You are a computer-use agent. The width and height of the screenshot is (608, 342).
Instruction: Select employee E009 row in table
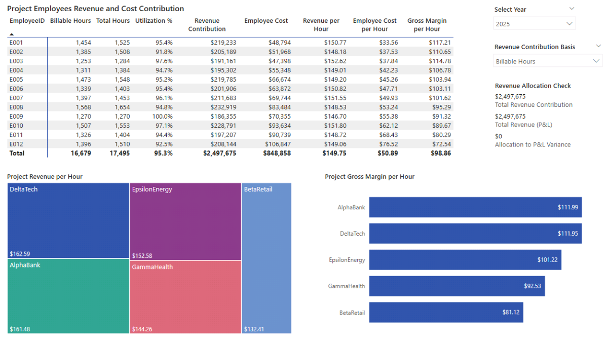pyautogui.click(x=17, y=117)
